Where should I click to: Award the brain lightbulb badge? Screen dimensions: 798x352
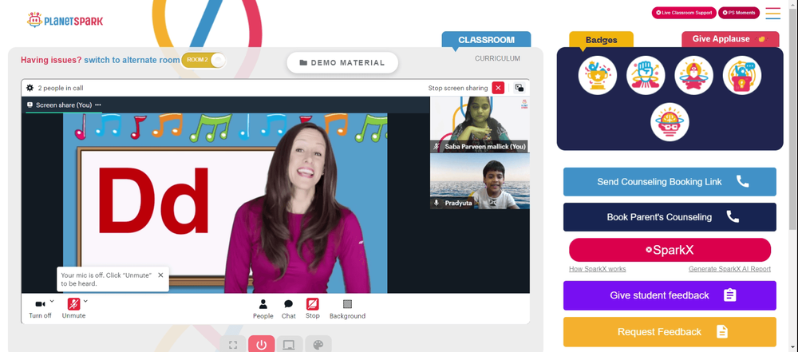click(670, 122)
